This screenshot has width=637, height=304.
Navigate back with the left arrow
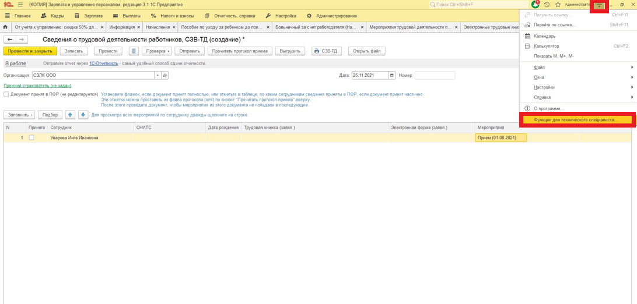click(x=10, y=40)
